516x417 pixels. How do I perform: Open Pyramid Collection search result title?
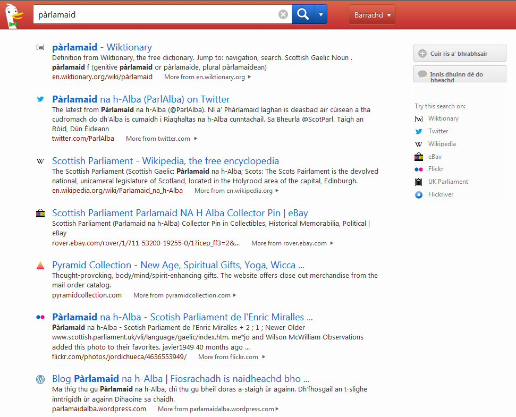[178, 265]
